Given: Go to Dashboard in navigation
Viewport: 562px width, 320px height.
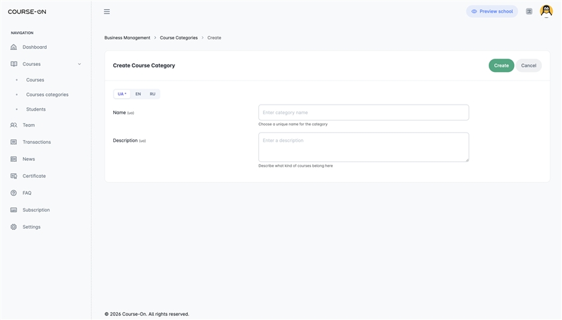Looking at the screenshot, I should [x=35, y=47].
